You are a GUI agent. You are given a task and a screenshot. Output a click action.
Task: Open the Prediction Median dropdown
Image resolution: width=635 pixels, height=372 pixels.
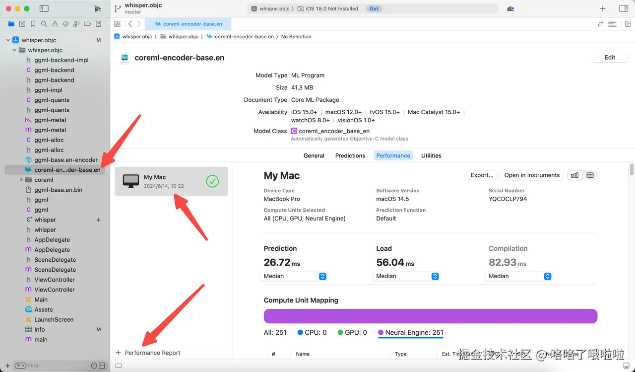pos(294,276)
